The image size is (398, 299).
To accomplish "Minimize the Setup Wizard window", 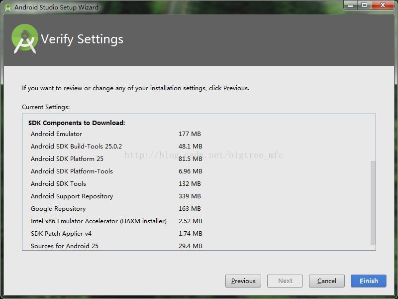I will pos(351,5).
